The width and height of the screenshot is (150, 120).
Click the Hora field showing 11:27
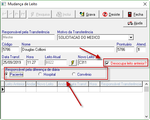tap(32, 62)
